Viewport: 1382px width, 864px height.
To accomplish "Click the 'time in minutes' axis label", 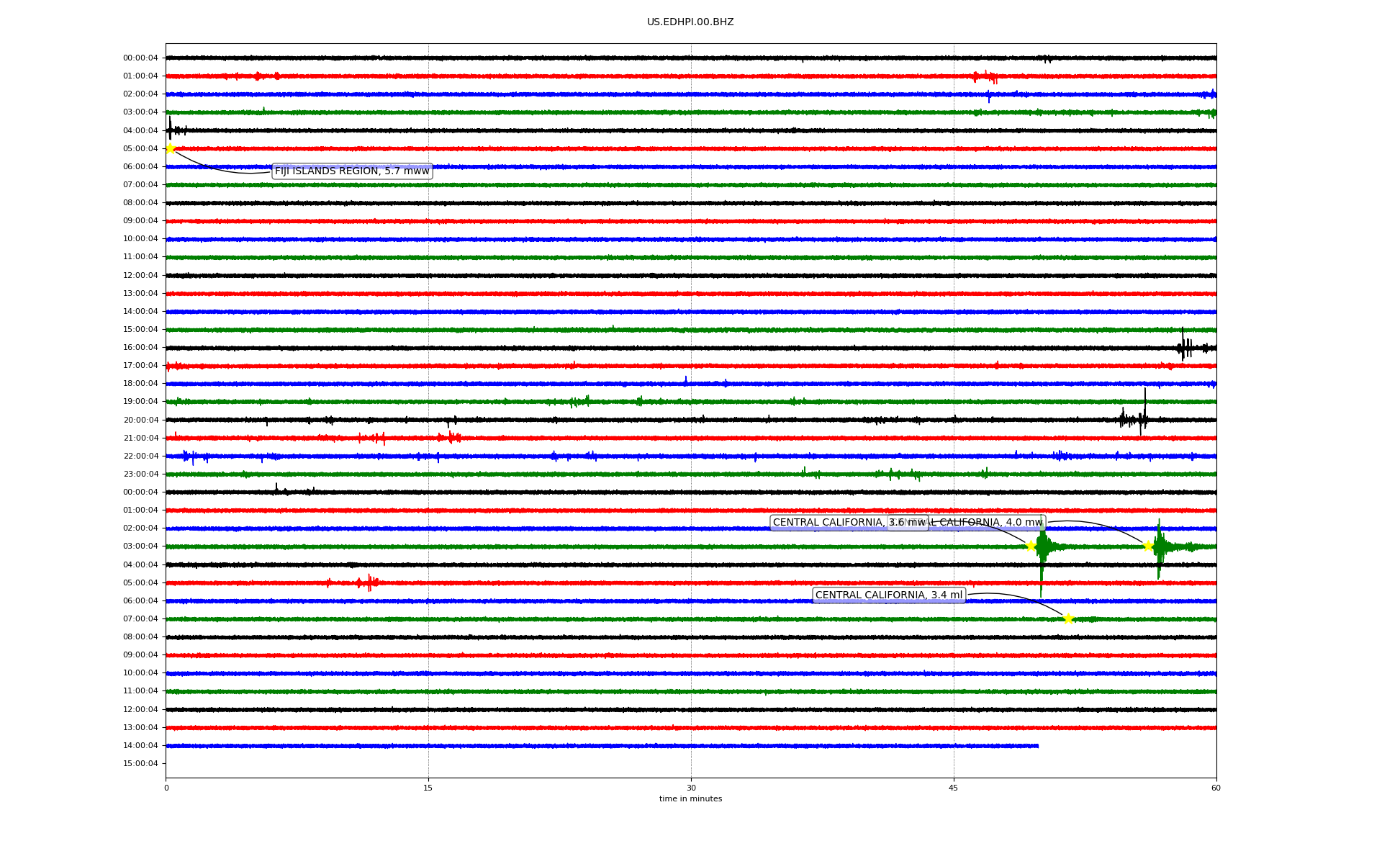I will point(690,799).
